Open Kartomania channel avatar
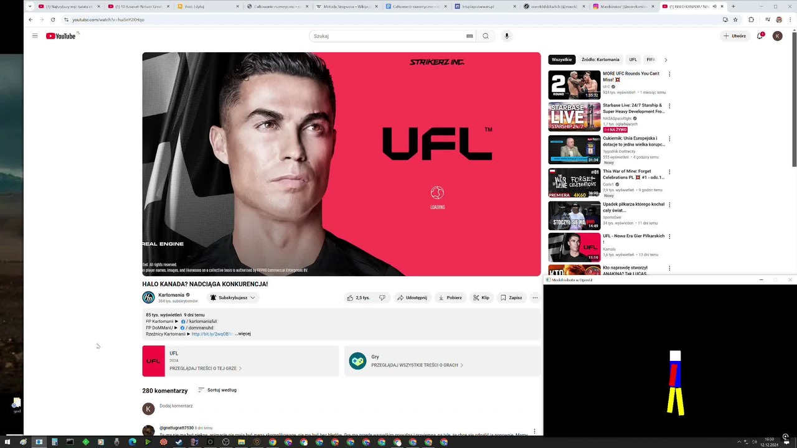The height and width of the screenshot is (448, 797). [148, 297]
